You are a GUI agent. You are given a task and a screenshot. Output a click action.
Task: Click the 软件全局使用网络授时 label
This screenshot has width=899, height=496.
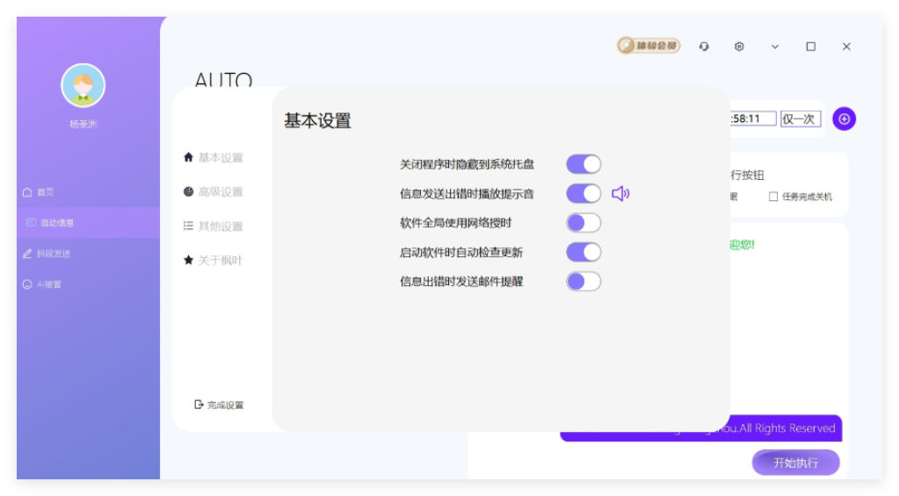(x=456, y=223)
